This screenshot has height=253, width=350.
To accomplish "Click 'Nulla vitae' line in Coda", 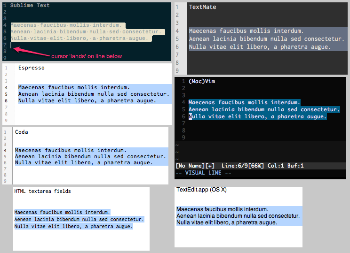I will point(84,163).
